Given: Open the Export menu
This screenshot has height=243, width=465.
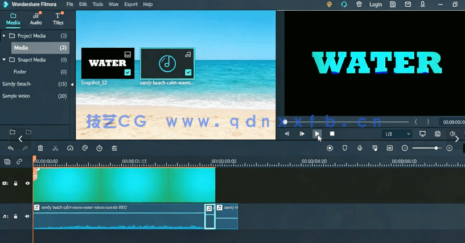Looking at the screenshot, I should (x=131, y=5).
